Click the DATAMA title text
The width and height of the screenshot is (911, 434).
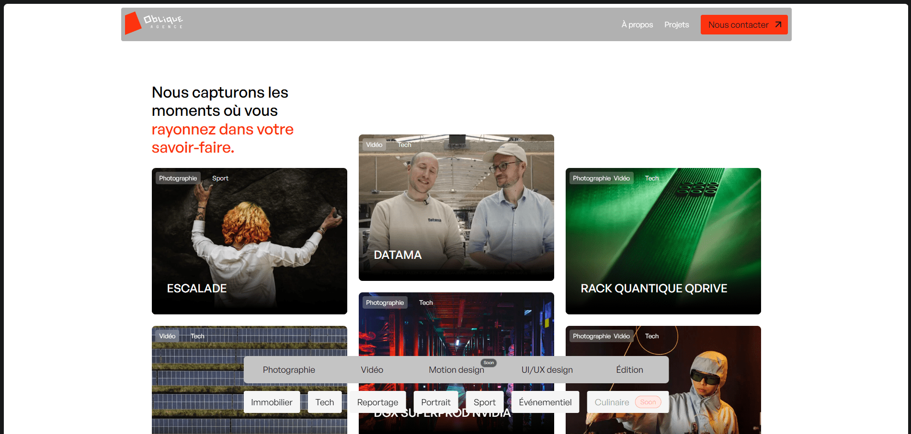(398, 255)
